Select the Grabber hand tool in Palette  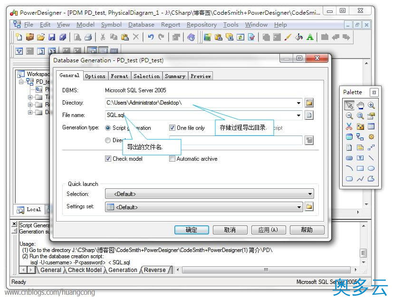[x=360, y=105]
